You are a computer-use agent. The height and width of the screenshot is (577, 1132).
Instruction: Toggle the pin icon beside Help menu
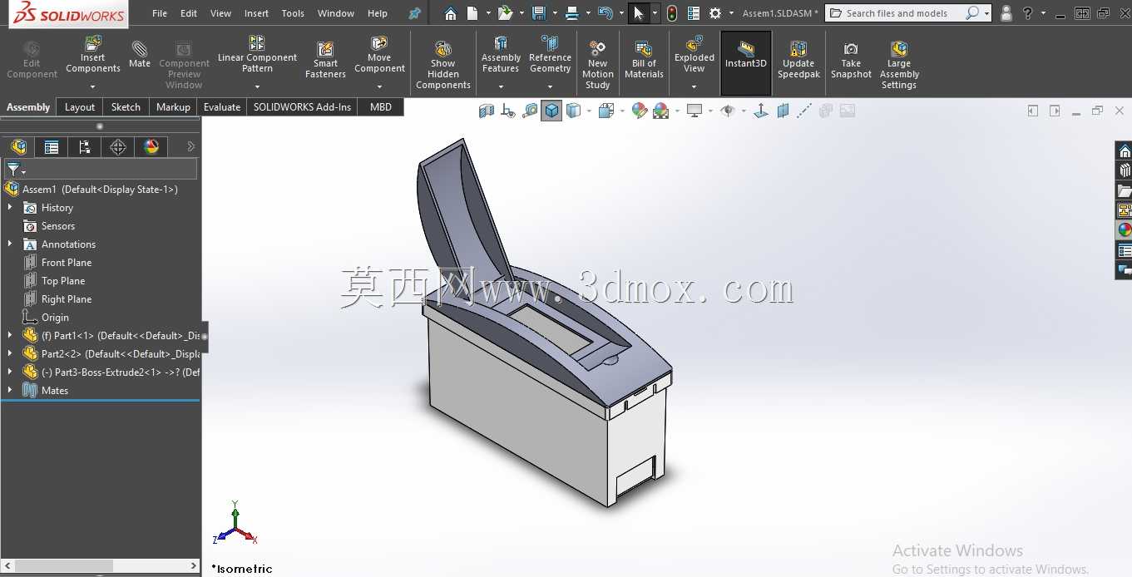pos(414,13)
